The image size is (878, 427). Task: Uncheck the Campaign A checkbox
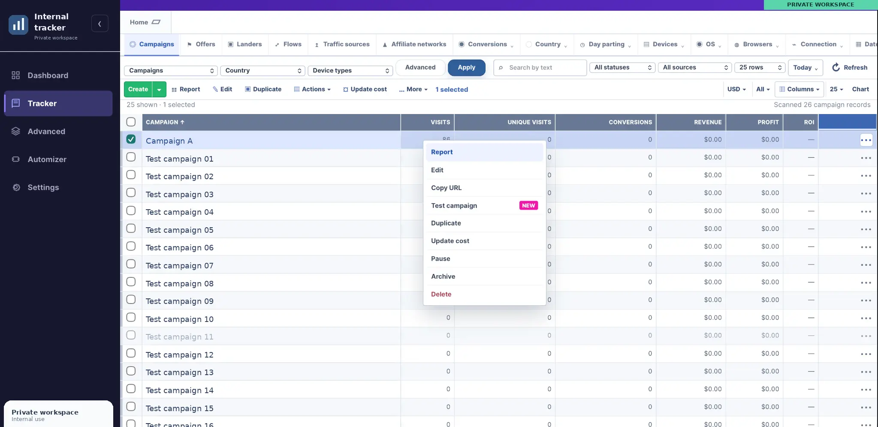[131, 139]
